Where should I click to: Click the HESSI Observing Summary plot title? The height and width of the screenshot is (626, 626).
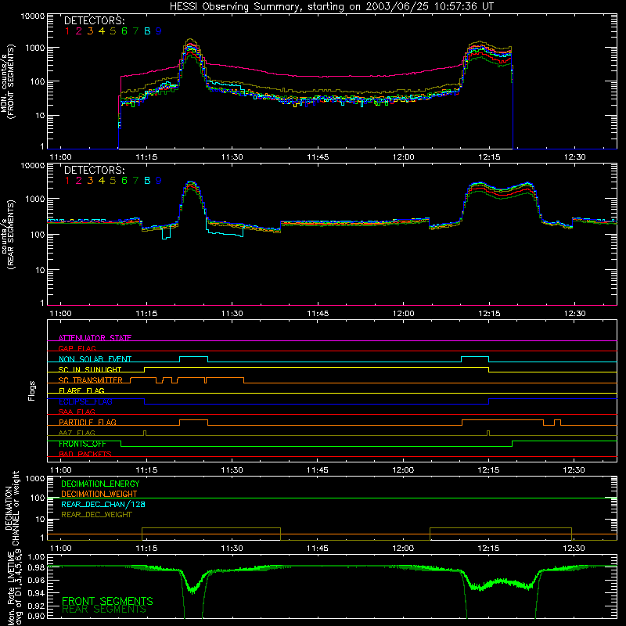pyautogui.click(x=331, y=7)
